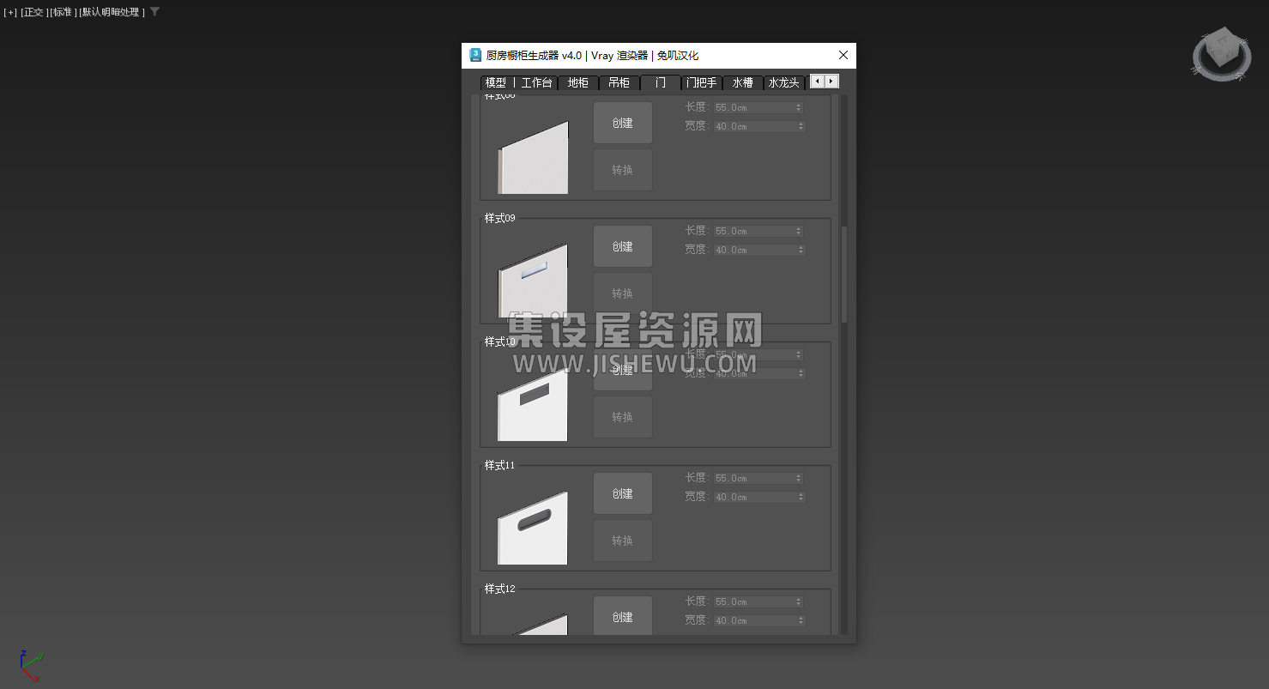Switch to the 模型 tab
This screenshot has width=1269, height=689.
click(x=496, y=82)
